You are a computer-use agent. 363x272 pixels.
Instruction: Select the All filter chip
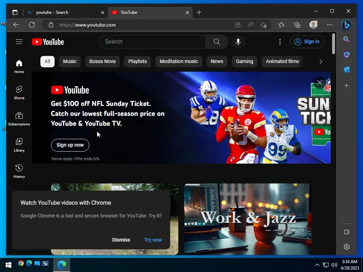coord(48,62)
